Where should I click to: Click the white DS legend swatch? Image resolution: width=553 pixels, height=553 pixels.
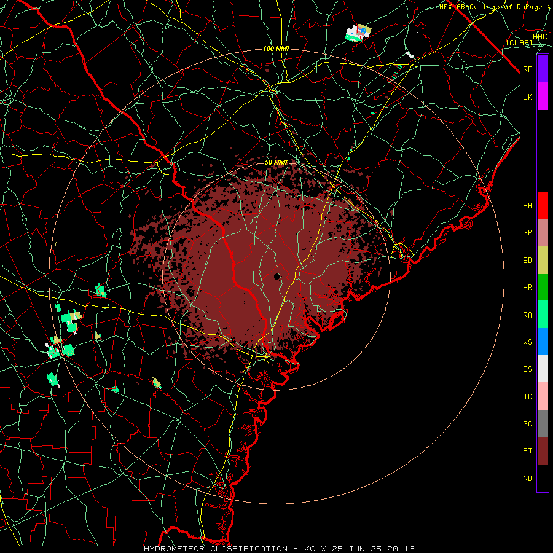[543, 369]
